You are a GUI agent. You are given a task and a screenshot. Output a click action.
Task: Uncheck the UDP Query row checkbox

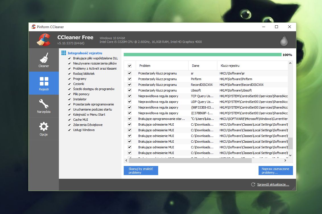[130, 101]
